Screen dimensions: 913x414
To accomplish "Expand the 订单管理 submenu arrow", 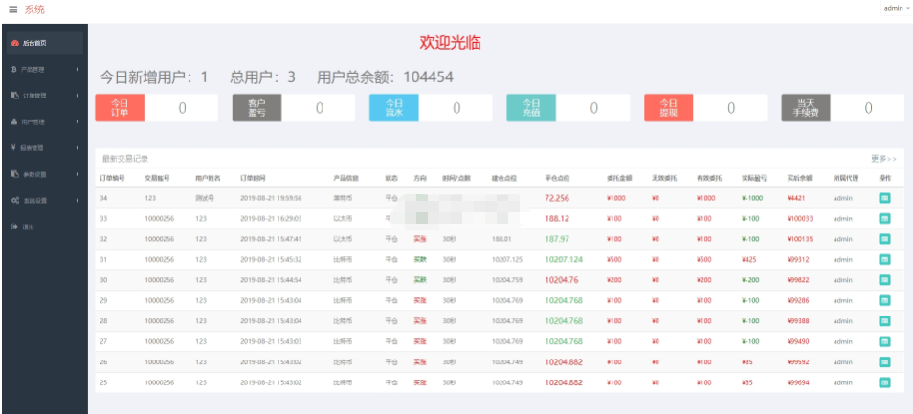I will coord(77,96).
